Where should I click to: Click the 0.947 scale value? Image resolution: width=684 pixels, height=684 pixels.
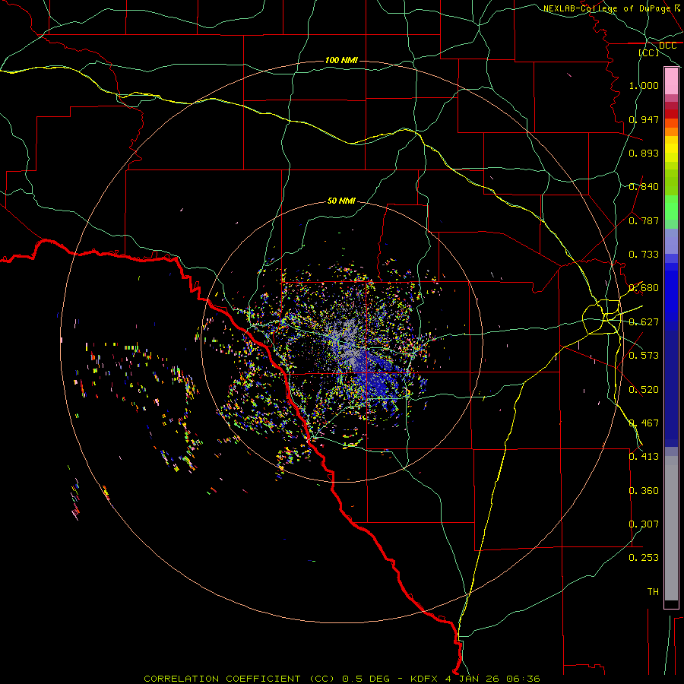point(644,119)
